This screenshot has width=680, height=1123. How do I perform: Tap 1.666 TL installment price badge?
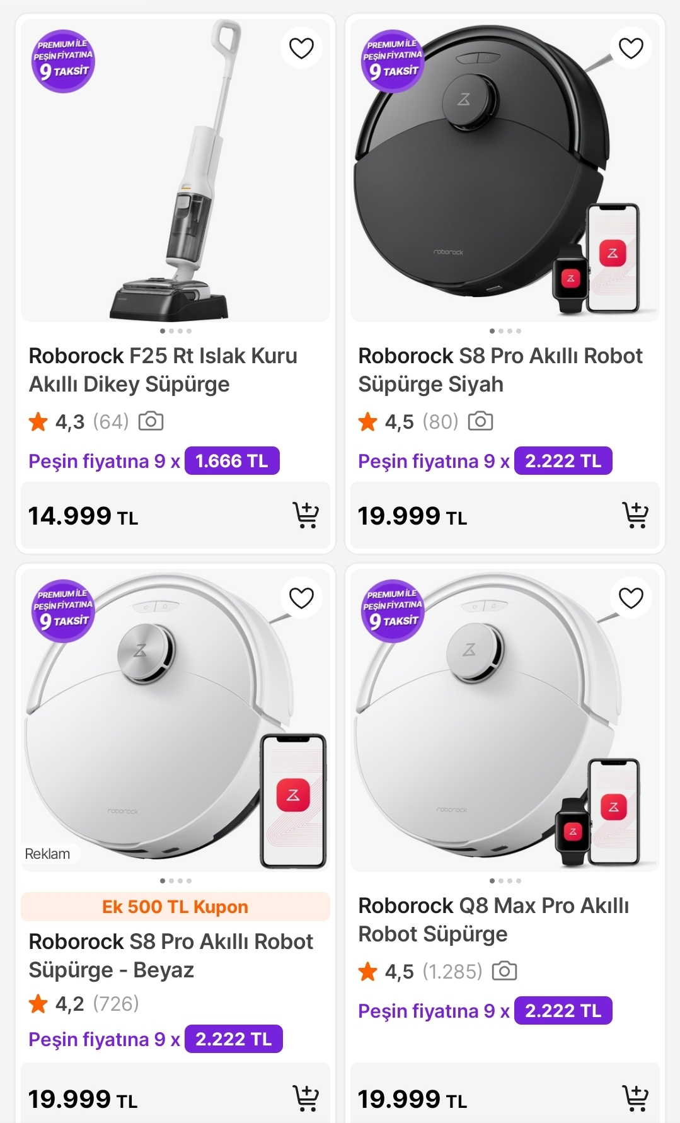[x=232, y=461]
